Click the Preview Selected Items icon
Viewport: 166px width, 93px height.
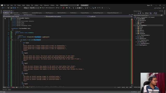click(x=156, y=13)
